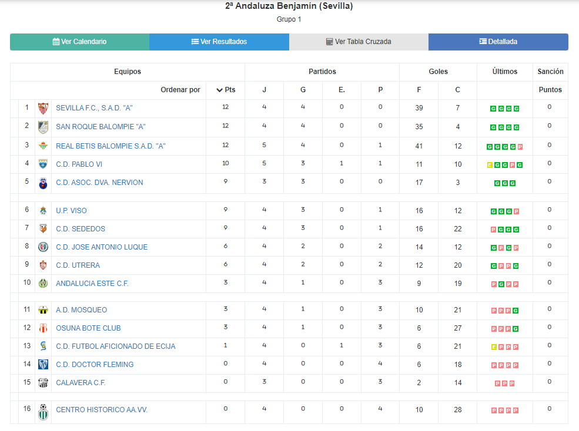Switch to Ver Tabla Cruzada view
This screenshot has height=431, width=579.
click(x=359, y=42)
